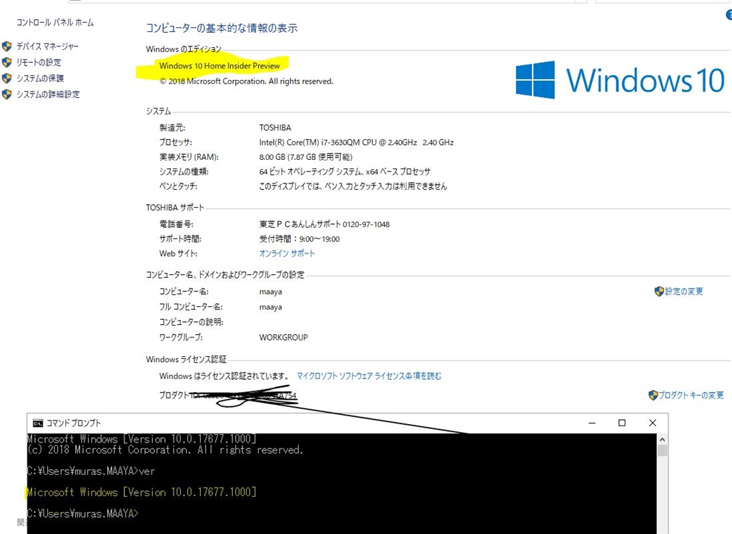Select the 2018 Microsoft Corporation copyright line
The height and width of the screenshot is (534, 732).
[246, 81]
